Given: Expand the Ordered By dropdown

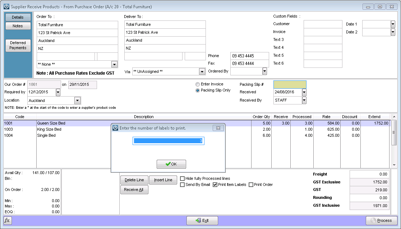Looking at the screenshot, I should 265,71.
